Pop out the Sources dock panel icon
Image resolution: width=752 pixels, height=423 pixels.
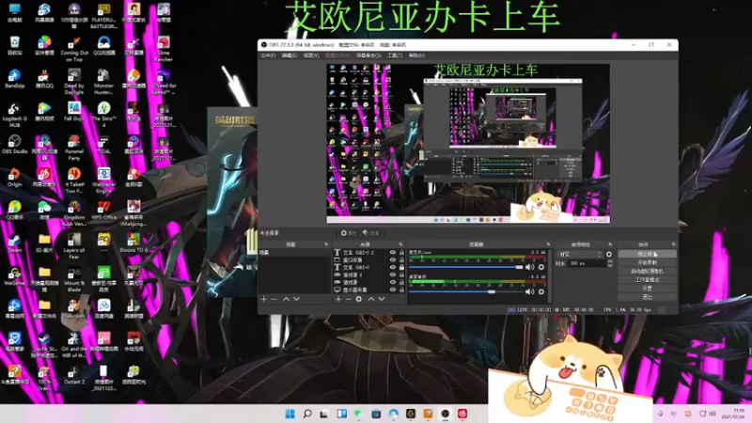[400, 244]
